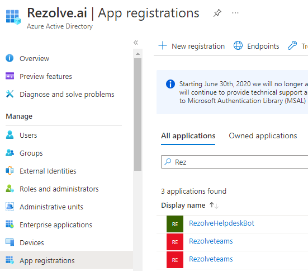Click the '3 applications found' text
Screen dimensions: 308x271
193,191
